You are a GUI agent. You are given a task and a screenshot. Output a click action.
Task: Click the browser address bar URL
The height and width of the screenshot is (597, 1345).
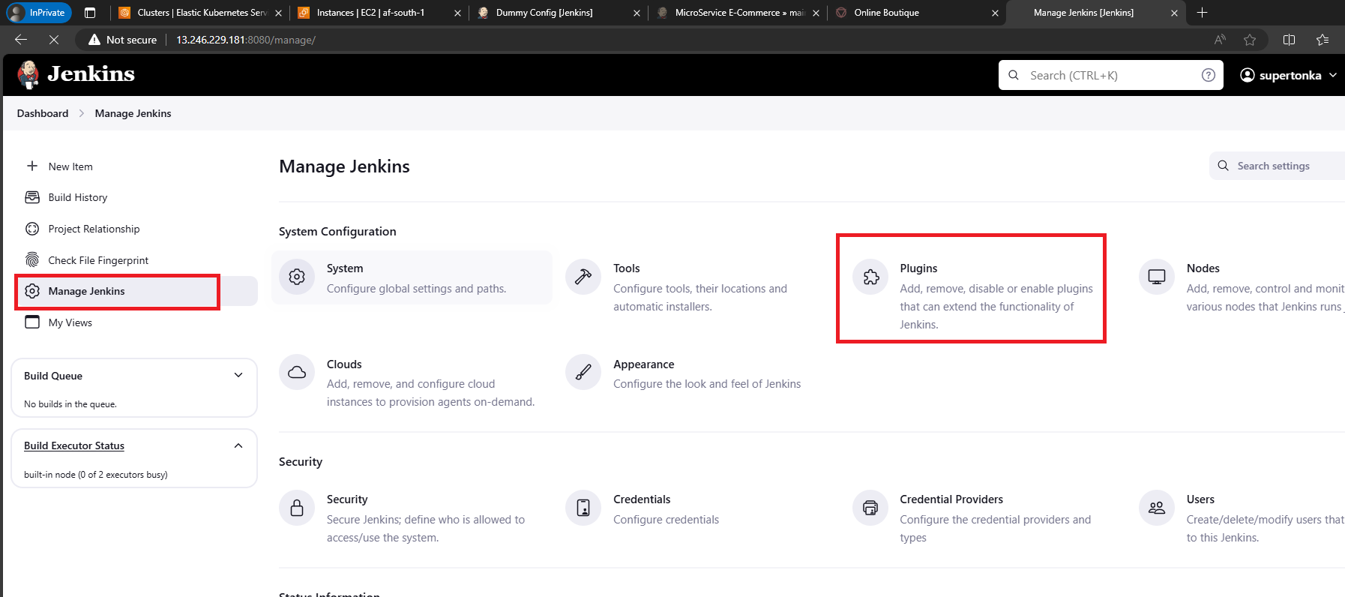(x=246, y=40)
